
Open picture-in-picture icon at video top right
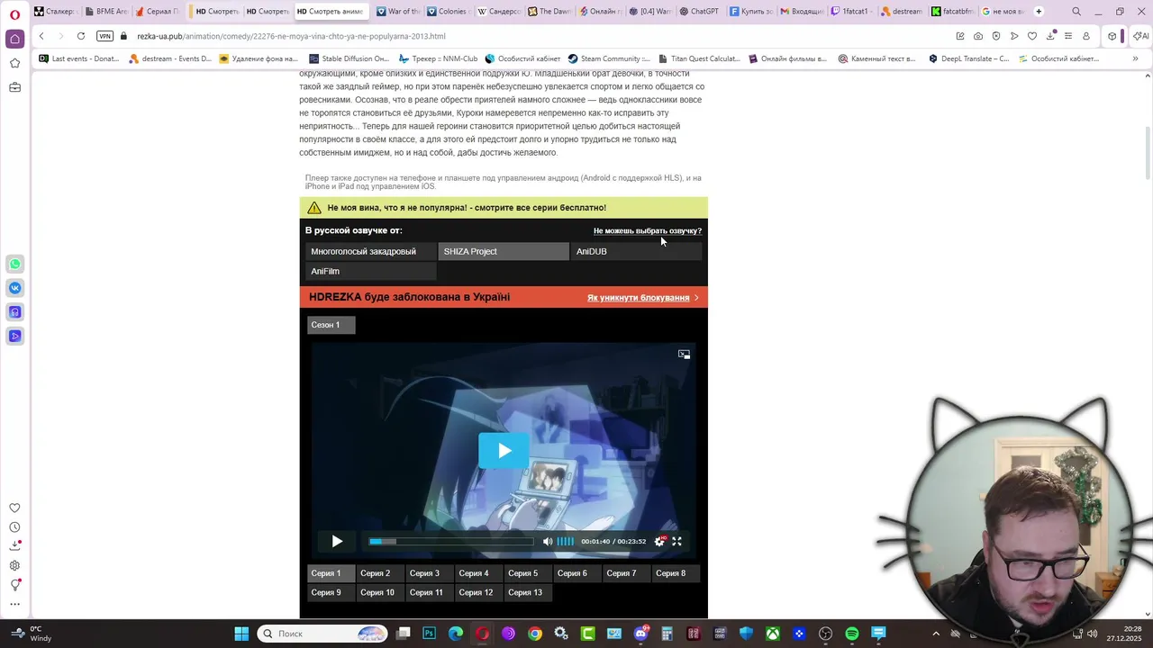click(684, 355)
